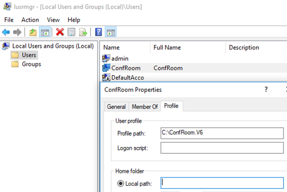Image resolution: width=287 pixels, height=192 pixels.
Task: Select the ConfRoom name in Name column
Action: pyautogui.click(x=126, y=68)
